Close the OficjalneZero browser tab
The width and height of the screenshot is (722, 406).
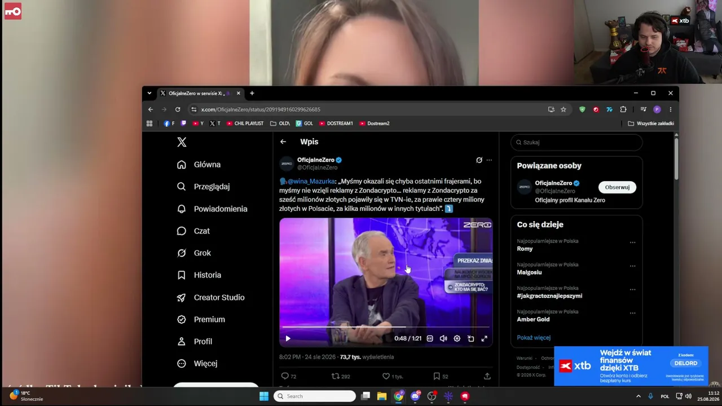[x=238, y=93]
